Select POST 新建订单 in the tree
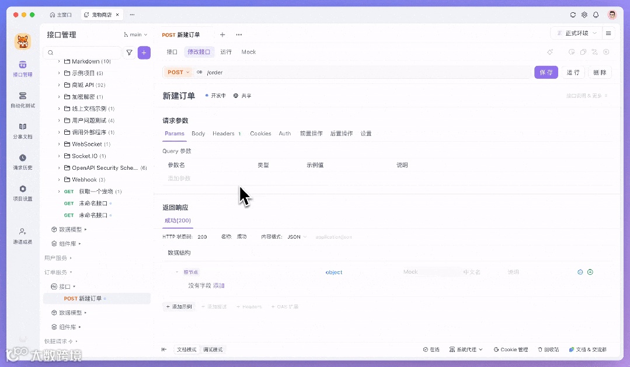This screenshot has height=367, width=630. click(97, 298)
